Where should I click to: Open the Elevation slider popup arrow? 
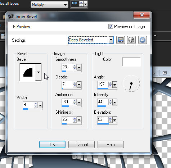(114, 120)
